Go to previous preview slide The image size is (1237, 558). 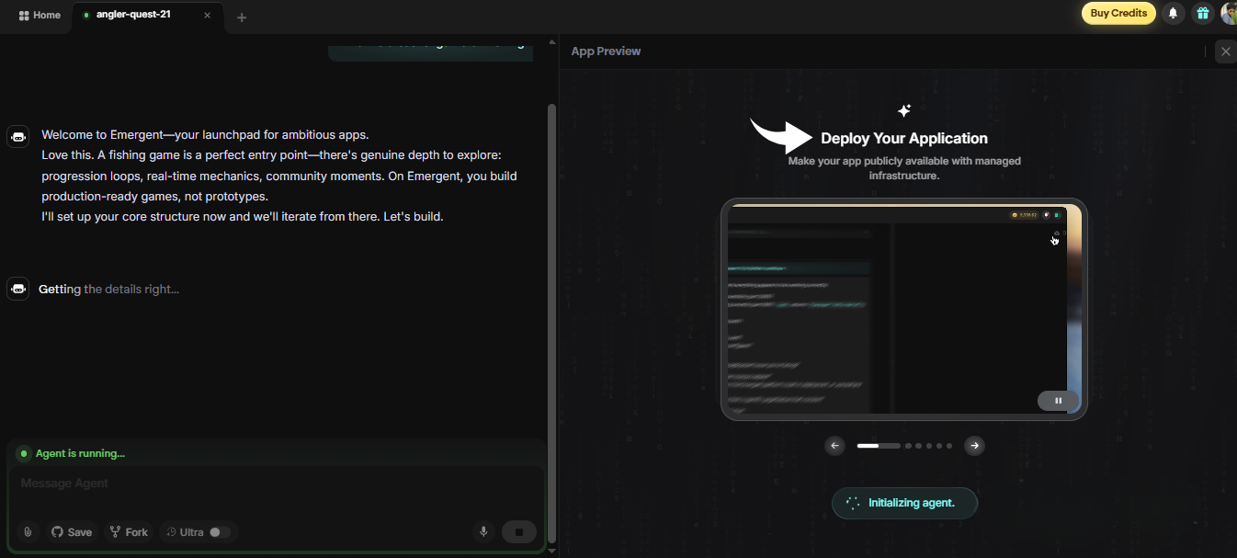[x=835, y=446]
